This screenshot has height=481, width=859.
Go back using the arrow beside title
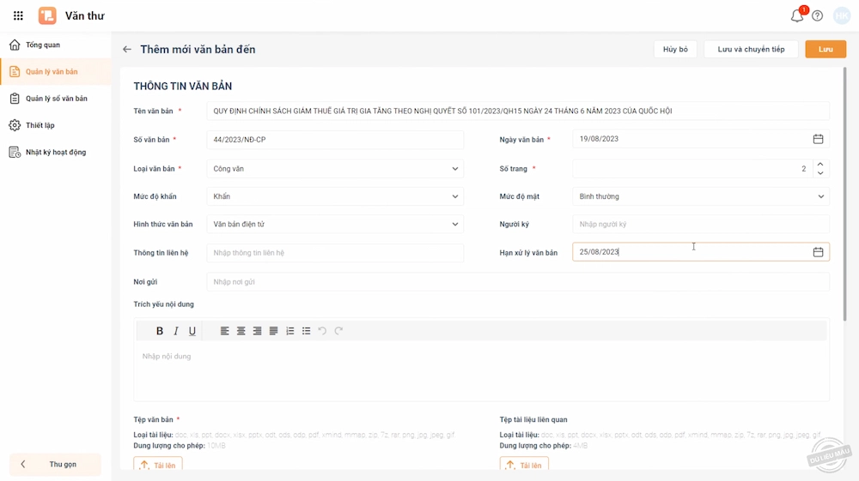[127, 49]
